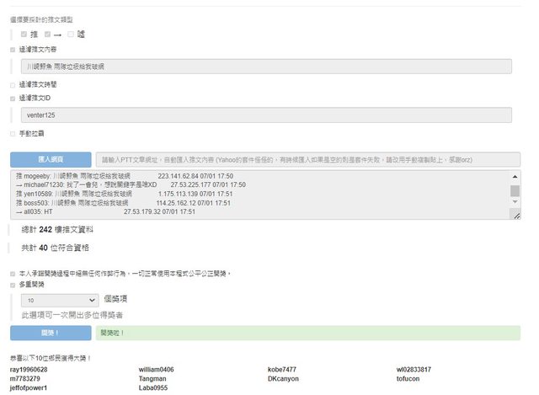Screen dimensions: 539x395
Task: Check the no-cheating pledge checkbox
Action: pos(13,274)
